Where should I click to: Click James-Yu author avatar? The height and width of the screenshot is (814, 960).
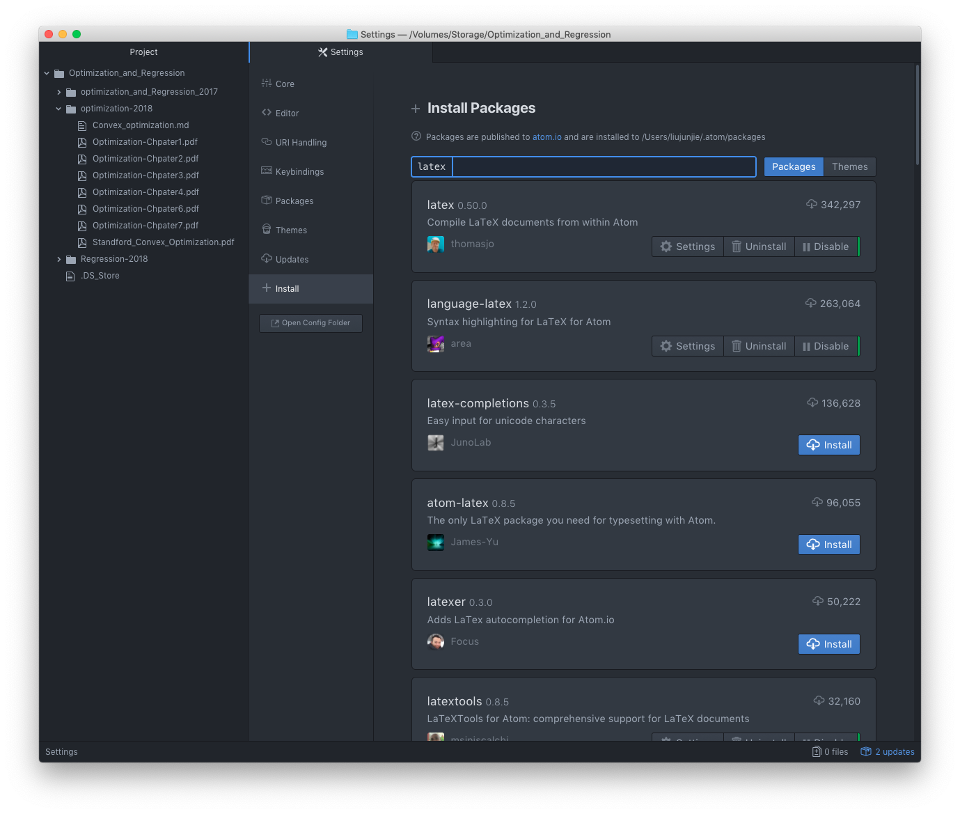(x=436, y=542)
